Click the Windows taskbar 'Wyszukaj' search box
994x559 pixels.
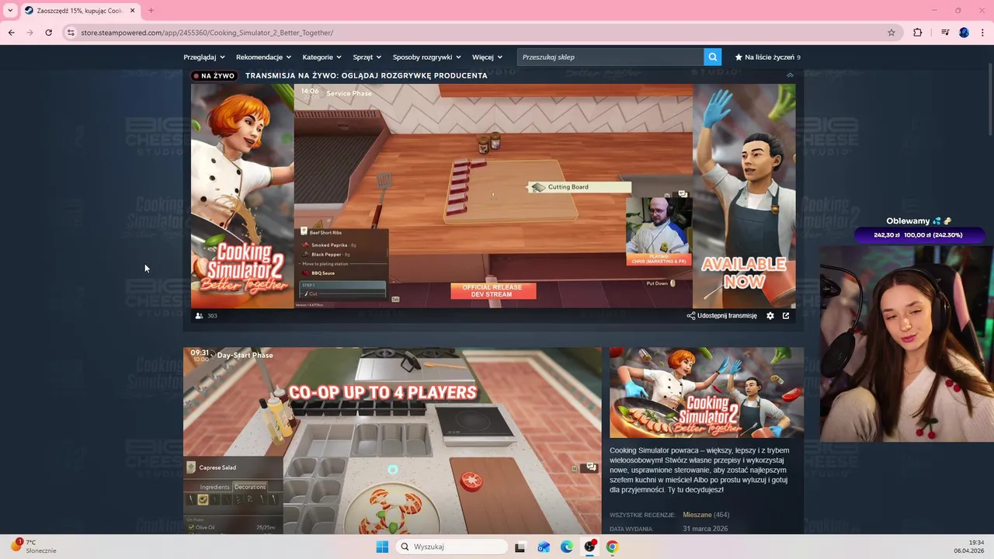(x=453, y=547)
